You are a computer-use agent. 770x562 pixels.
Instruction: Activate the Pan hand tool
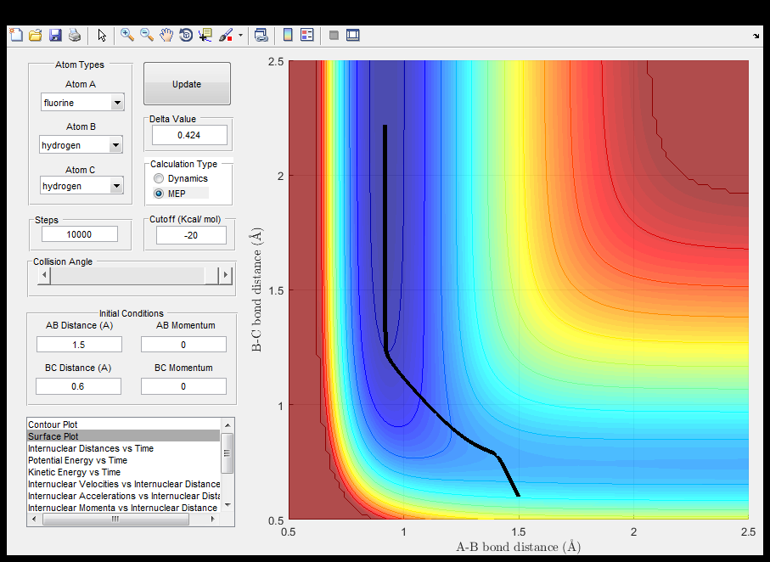[x=166, y=35]
